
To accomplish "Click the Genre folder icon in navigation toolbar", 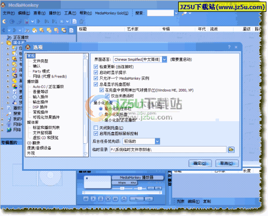I will tap(57, 31).
